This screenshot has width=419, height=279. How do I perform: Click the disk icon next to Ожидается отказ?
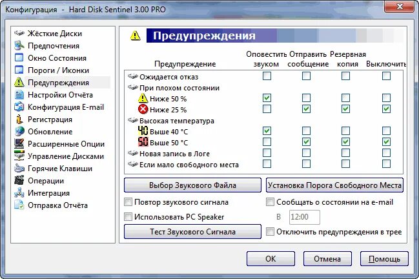pos(133,77)
